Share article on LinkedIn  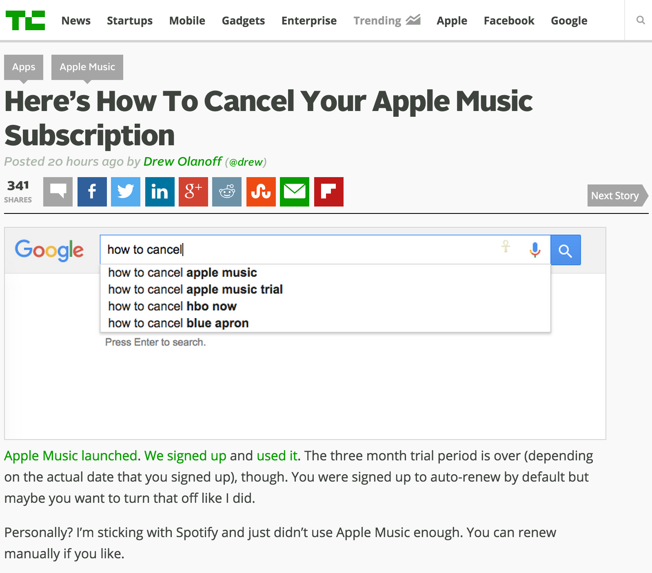click(160, 191)
